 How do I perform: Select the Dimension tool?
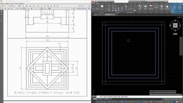coord(131,7)
